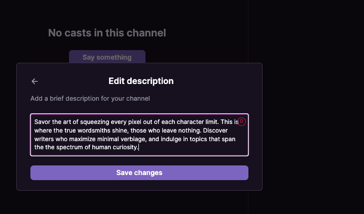The width and height of the screenshot is (364, 214).
Task: Click the Edit description dialog title
Action: pos(141,81)
